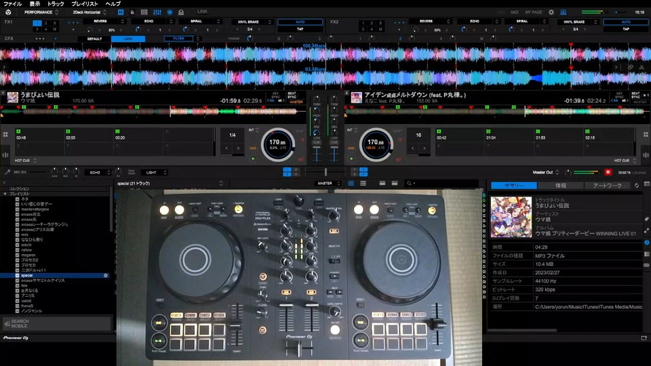Screen dimensions: 651x366
Task: Toggle FX1 assign to deck 2
Action: 45,23
